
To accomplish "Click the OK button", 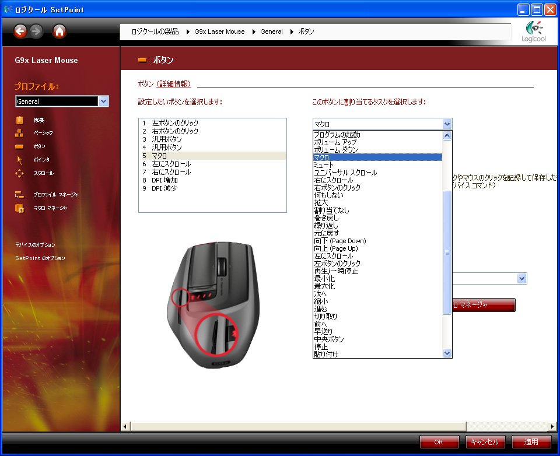I will point(439,442).
